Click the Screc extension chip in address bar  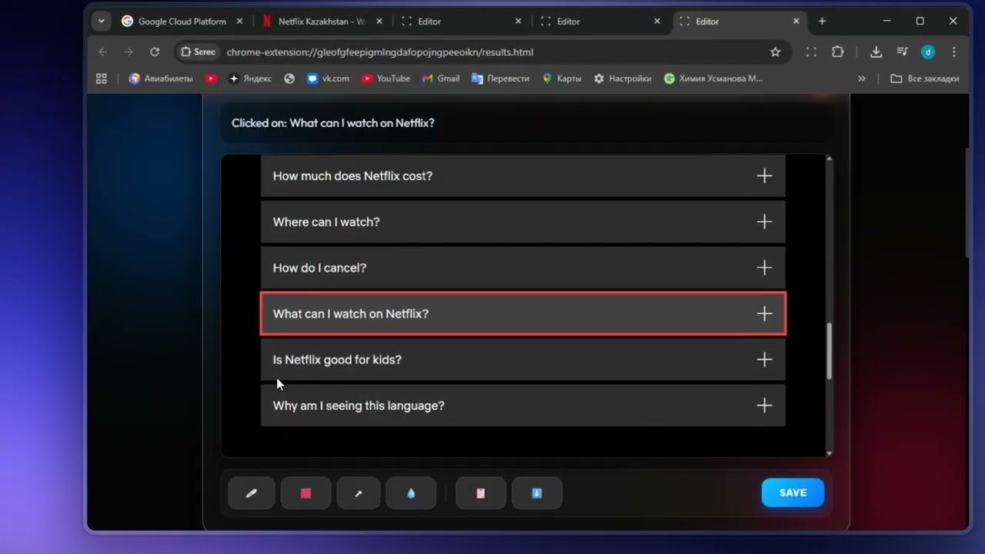click(198, 52)
